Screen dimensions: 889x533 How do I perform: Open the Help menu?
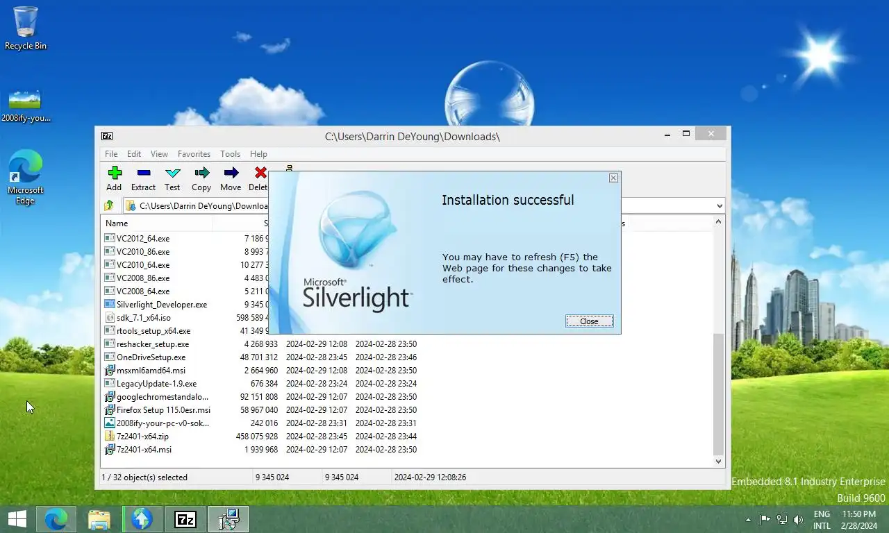click(x=258, y=154)
